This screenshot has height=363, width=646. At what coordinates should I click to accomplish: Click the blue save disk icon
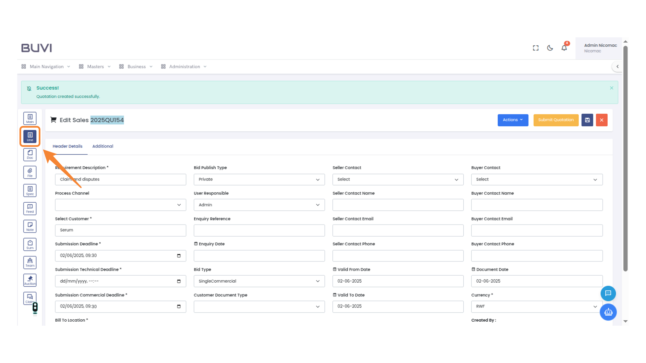pyautogui.click(x=587, y=120)
